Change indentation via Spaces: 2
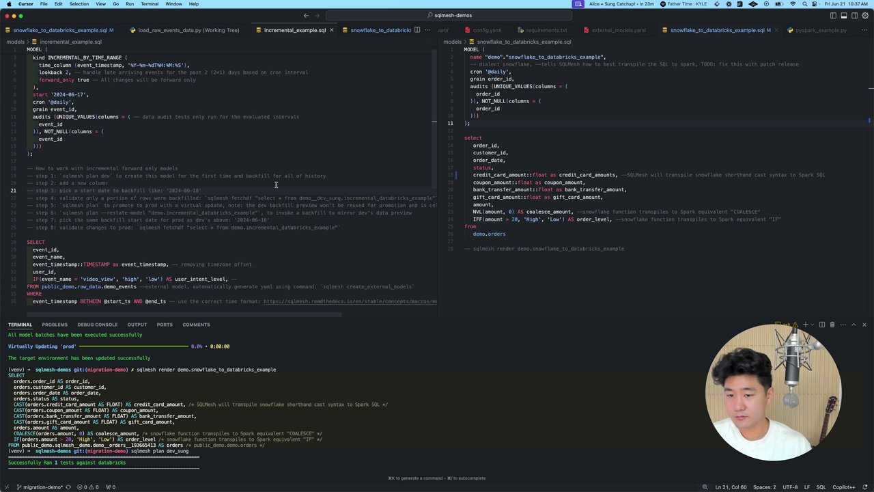The width and height of the screenshot is (874, 492). tap(765, 487)
